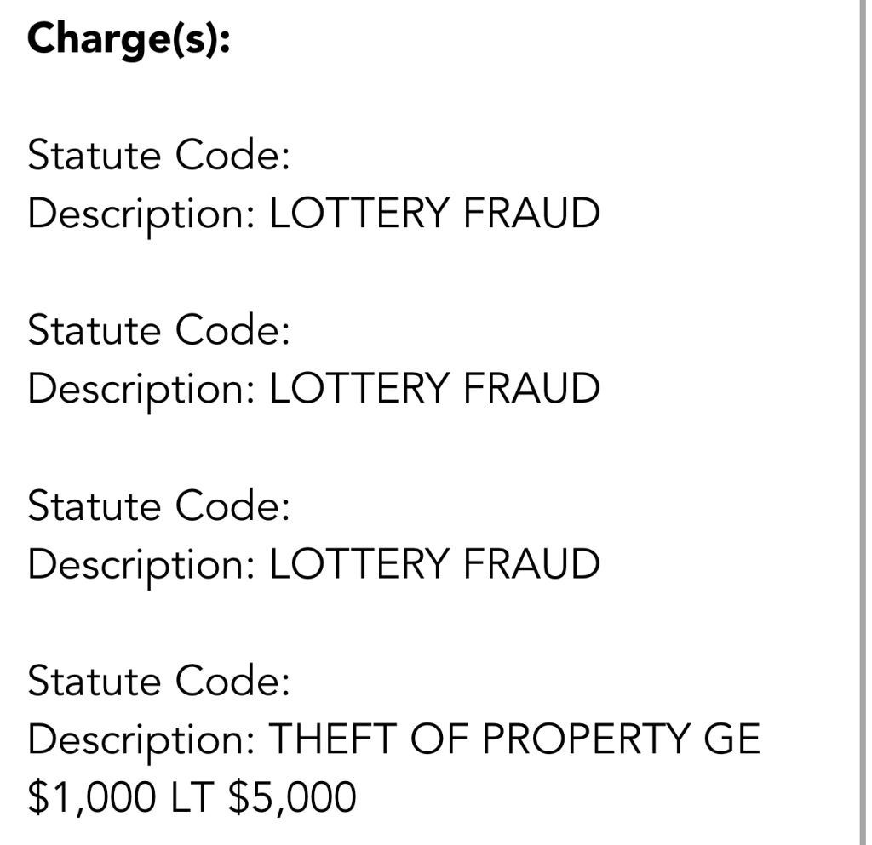Click the first "Description:" label

(x=142, y=214)
